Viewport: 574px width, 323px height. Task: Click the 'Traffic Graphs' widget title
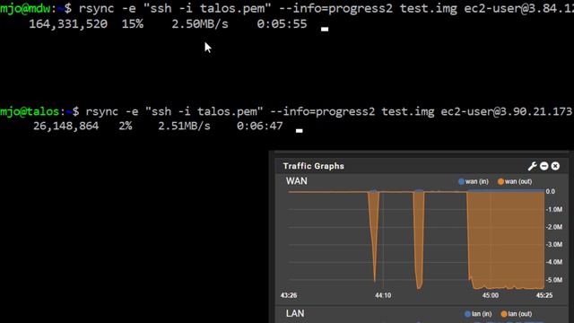point(314,166)
